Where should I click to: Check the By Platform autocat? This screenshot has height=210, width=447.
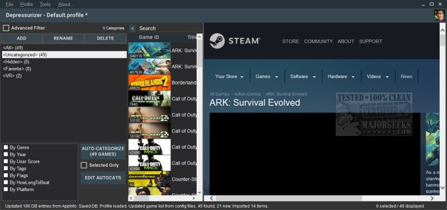(6, 189)
